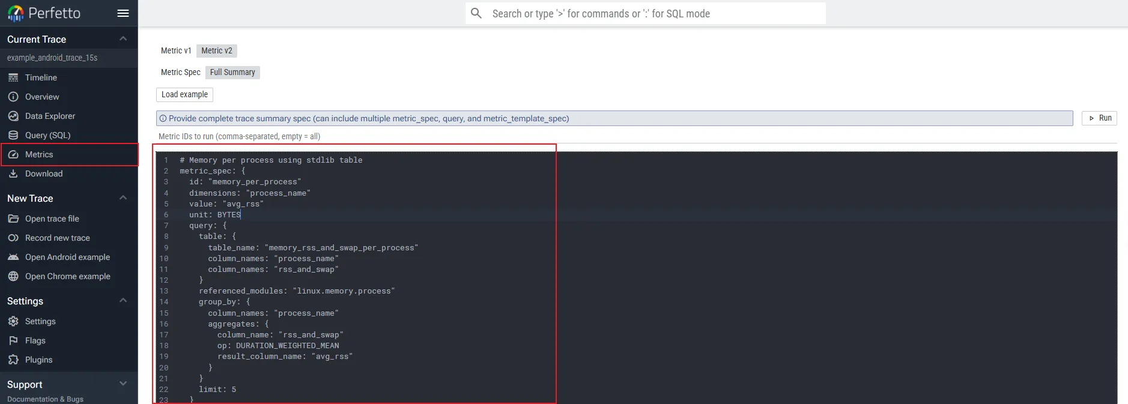Click the 'referenced_modules' code line
The width and height of the screenshot is (1128, 404).
(297, 291)
